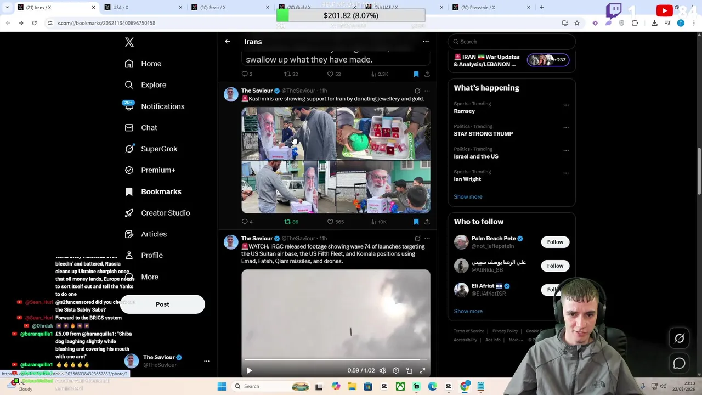Open options for the Ramsey trend
Viewport: 702px width, 395px height.
click(566, 105)
